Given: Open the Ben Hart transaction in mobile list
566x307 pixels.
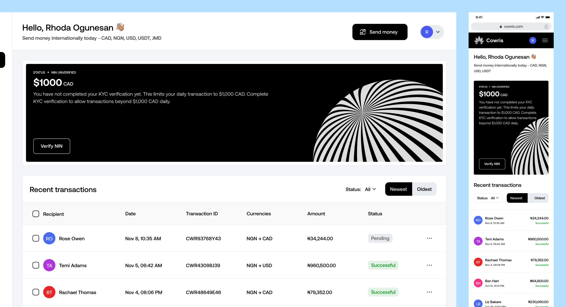Looking at the screenshot, I should (x=511, y=283).
